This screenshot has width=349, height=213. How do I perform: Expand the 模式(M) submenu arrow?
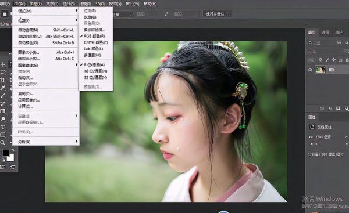76,10
